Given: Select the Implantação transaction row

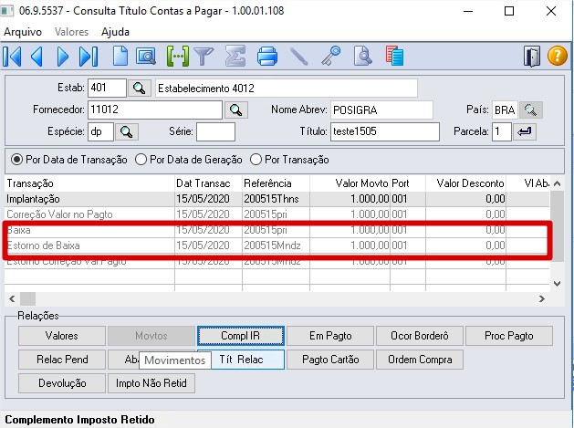Looking at the screenshot, I should [x=277, y=199].
